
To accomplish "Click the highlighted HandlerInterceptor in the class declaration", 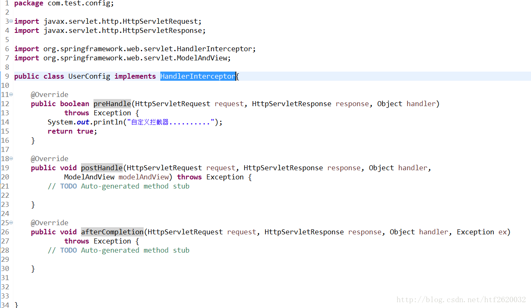I will [198, 76].
